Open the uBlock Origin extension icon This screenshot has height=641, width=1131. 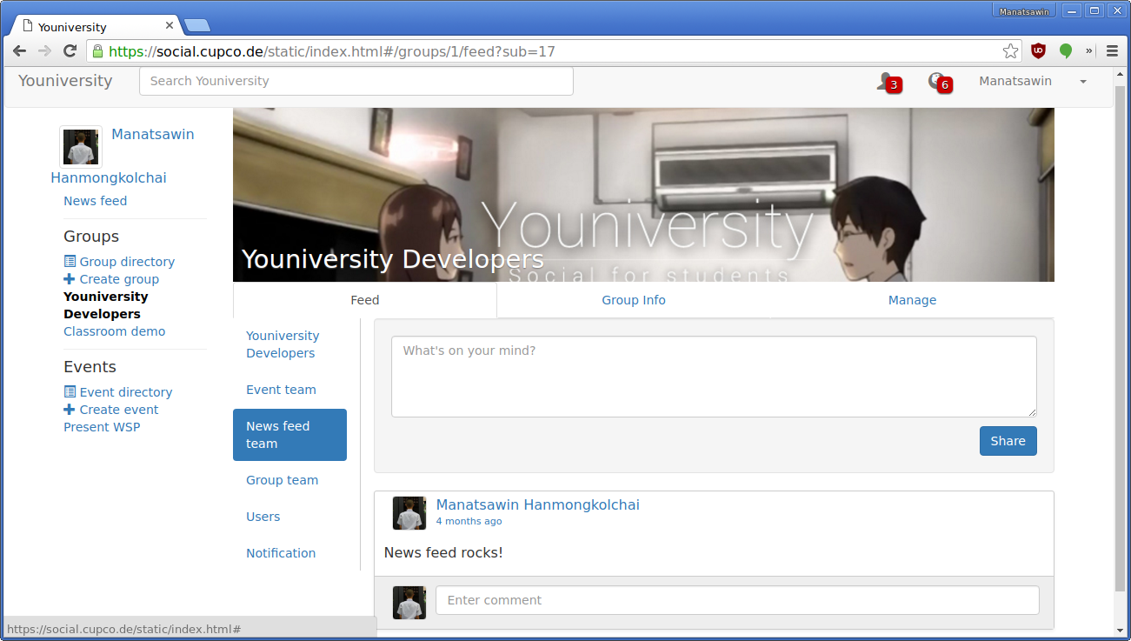[x=1038, y=51]
